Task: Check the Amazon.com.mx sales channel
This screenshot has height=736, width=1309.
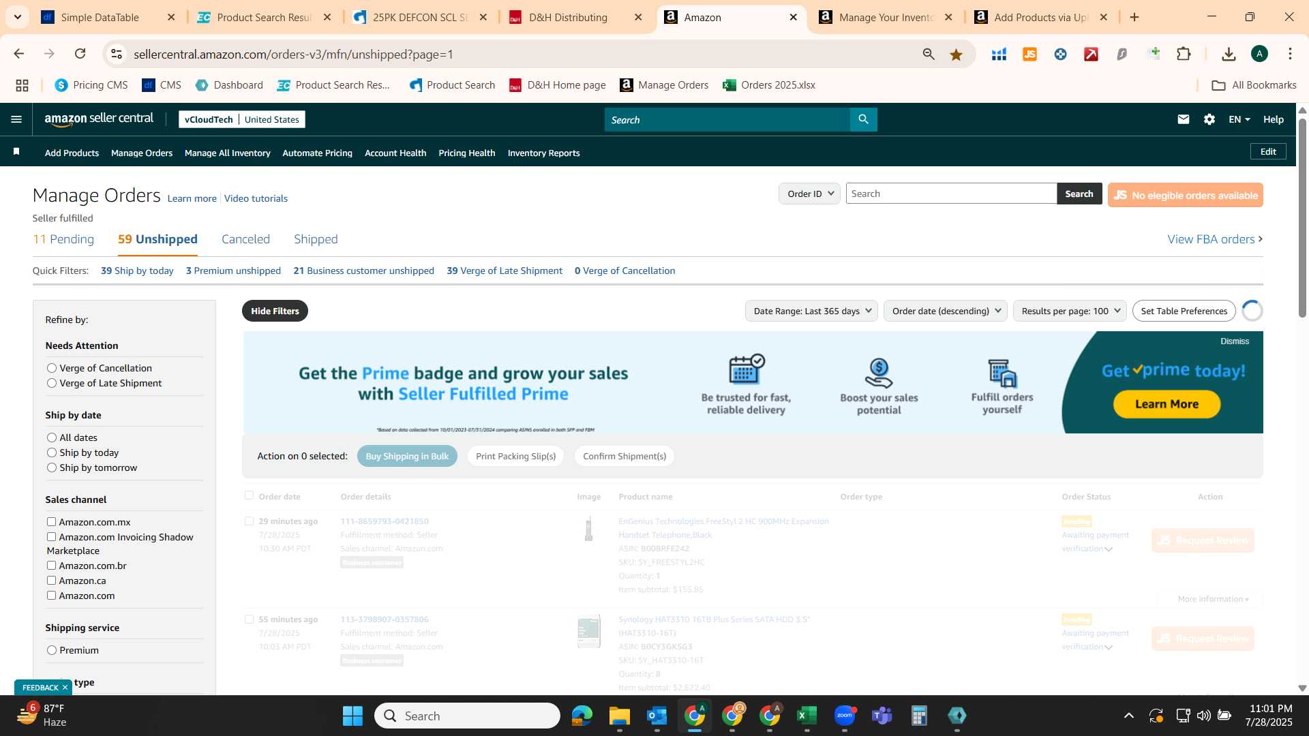Action: (51, 522)
